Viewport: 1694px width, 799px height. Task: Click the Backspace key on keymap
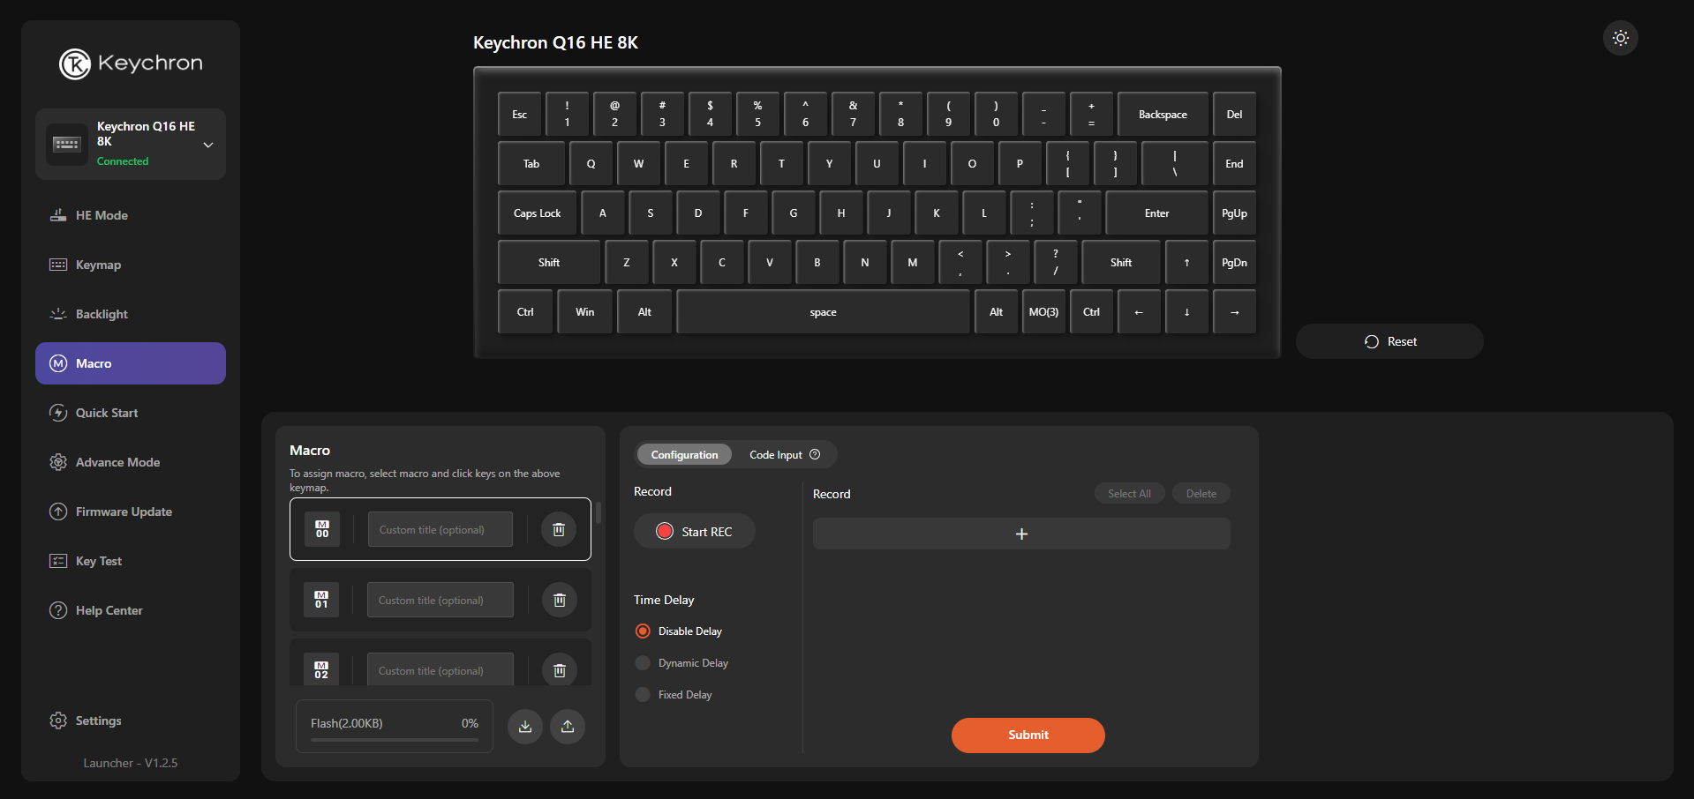point(1163,114)
